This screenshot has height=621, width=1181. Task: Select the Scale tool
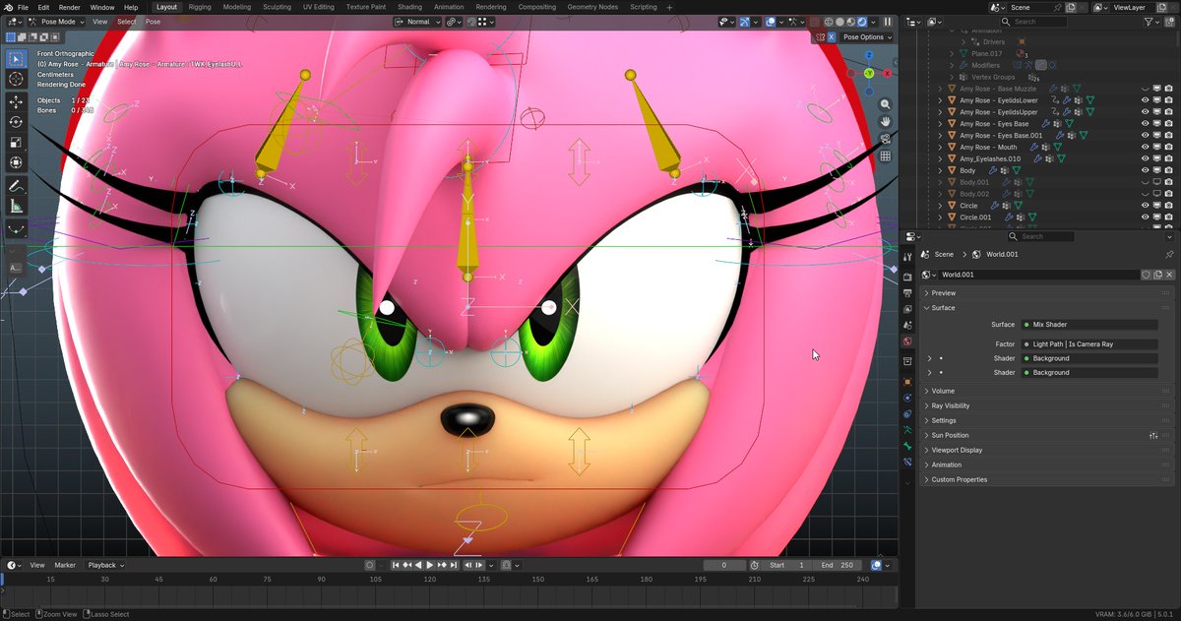click(16, 143)
